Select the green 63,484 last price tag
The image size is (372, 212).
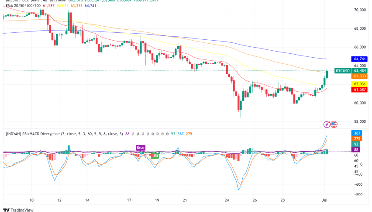tap(359, 71)
